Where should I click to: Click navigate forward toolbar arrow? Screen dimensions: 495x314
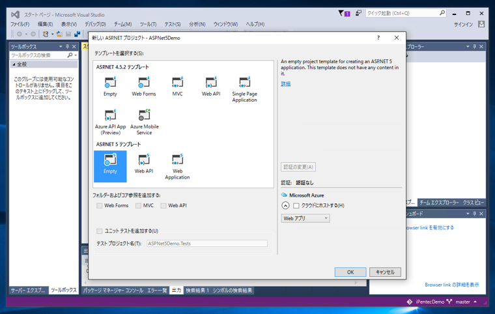(x=33, y=34)
